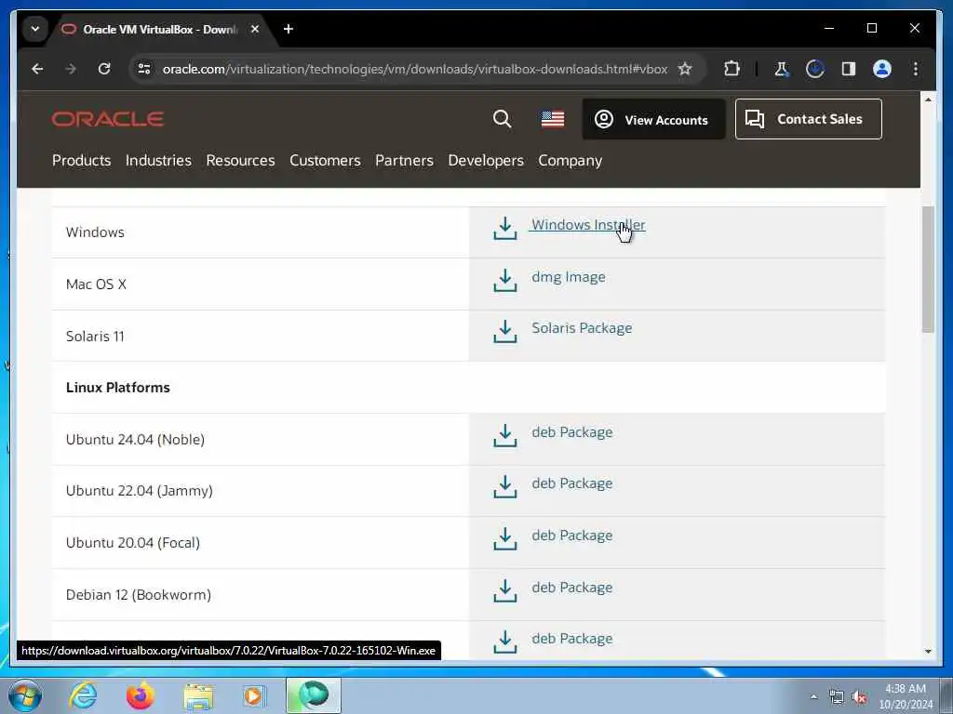
Task: Click the browser forward arrow
Action: tap(71, 69)
